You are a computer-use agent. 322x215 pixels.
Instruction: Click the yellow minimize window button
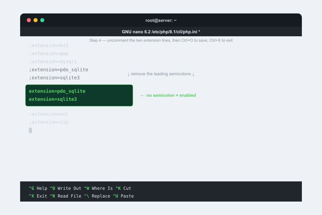click(36, 20)
